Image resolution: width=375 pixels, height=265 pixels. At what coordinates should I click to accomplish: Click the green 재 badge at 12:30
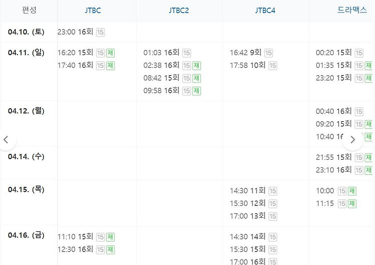point(110,250)
